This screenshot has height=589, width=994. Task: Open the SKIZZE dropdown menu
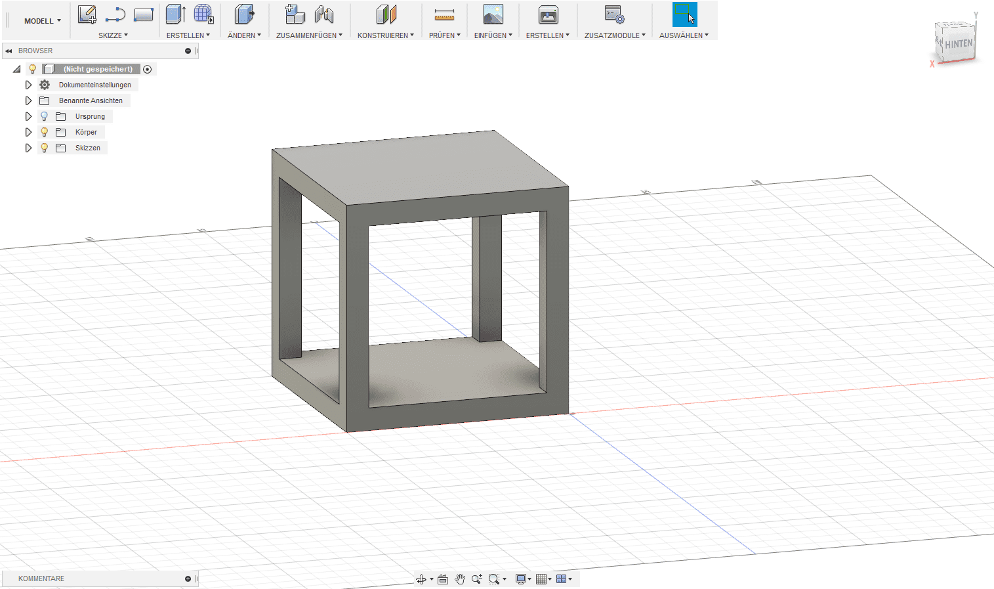tap(113, 35)
